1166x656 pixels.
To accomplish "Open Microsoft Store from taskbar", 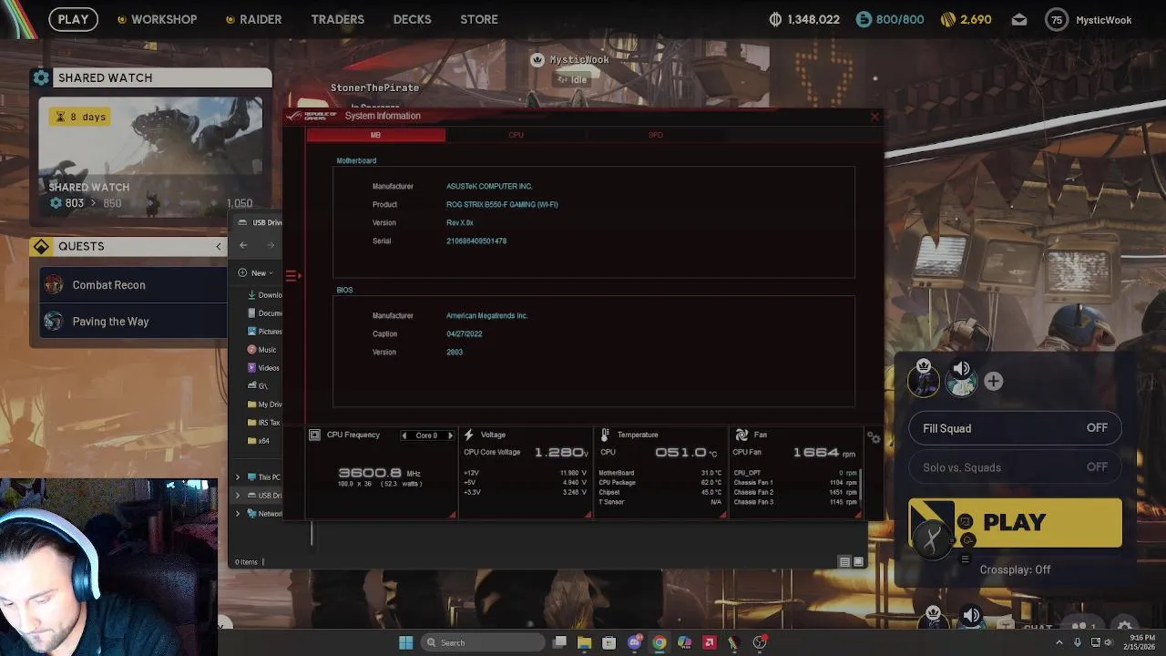I will tap(609, 642).
